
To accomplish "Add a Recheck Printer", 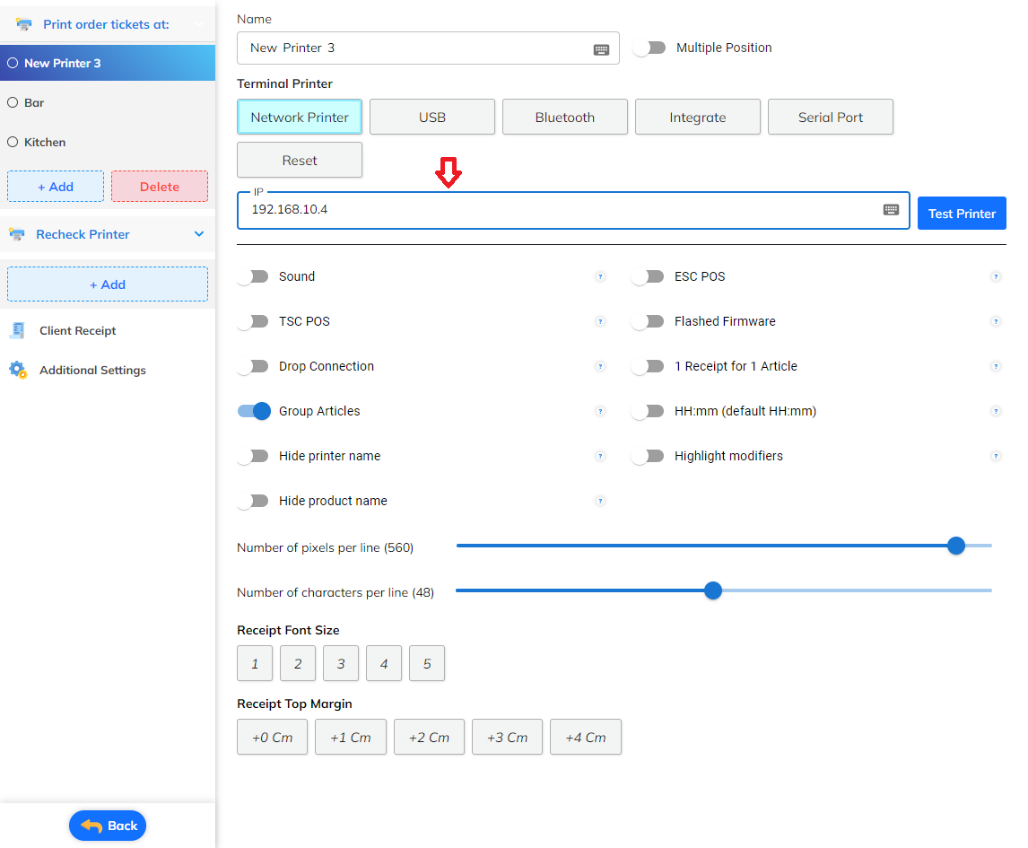I will tap(108, 284).
